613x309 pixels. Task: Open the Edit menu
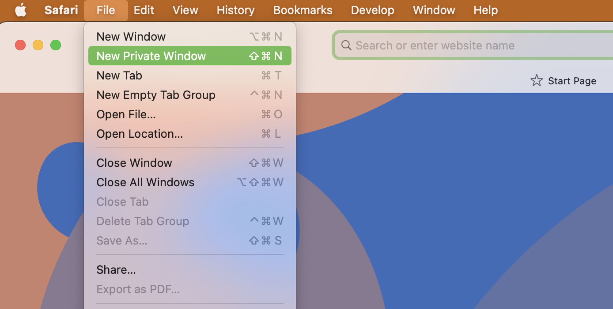click(x=144, y=10)
